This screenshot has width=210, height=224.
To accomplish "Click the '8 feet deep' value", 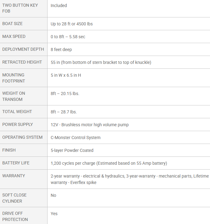I will coord(61,50).
